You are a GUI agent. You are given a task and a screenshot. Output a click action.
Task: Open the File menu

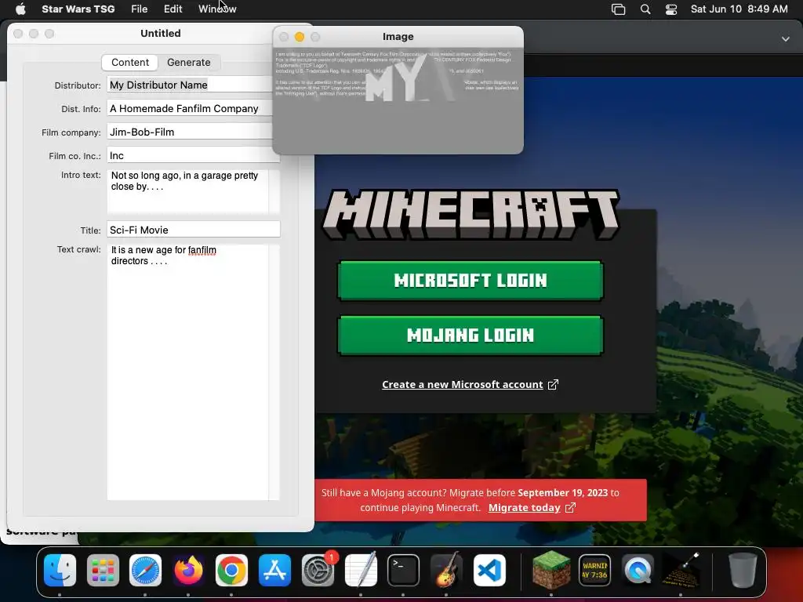[140, 9]
